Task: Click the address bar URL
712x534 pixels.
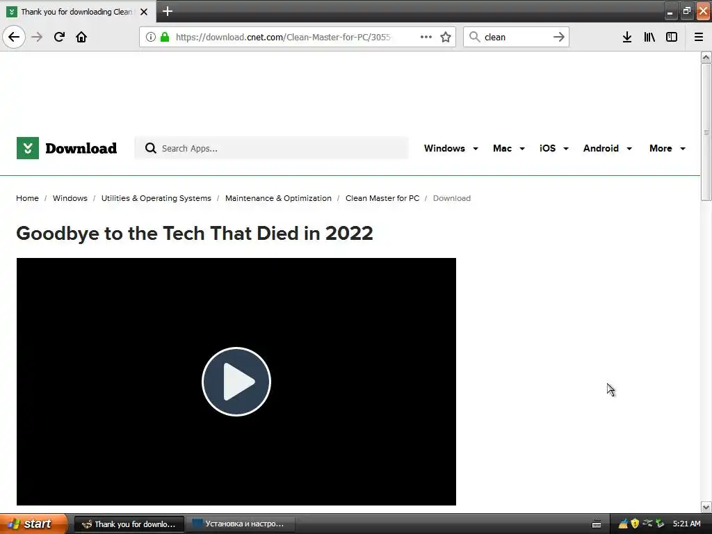Action: tap(284, 37)
